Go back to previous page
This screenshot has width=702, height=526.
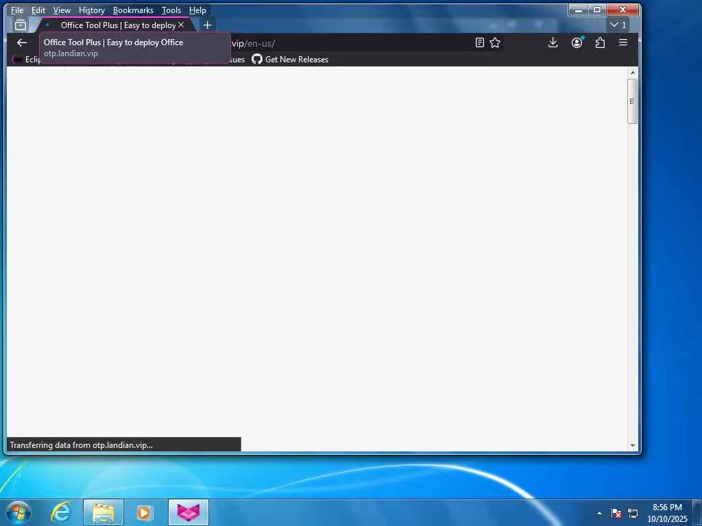(22, 43)
